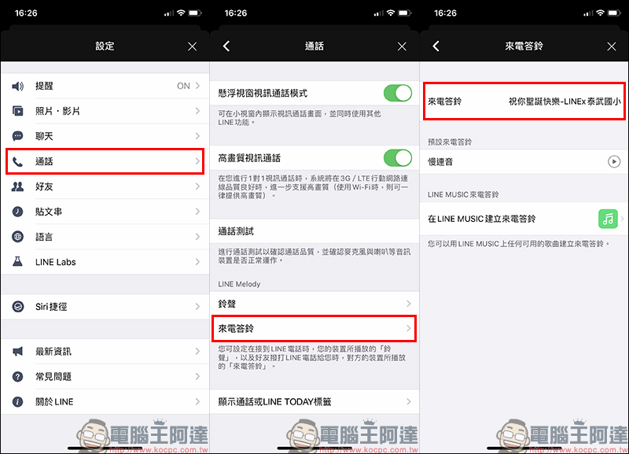The height and width of the screenshot is (454, 629).
Task: Open 關於 LINE settings entry
Action: [x=105, y=402]
